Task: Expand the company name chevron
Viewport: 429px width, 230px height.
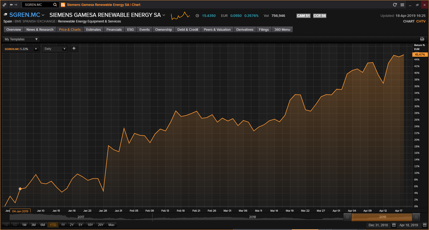Action: click(164, 15)
